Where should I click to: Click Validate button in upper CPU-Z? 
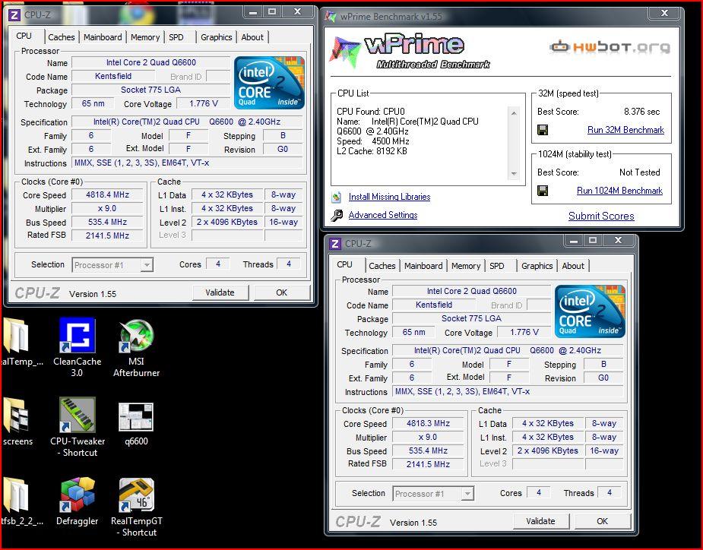(x=220, y=292)
